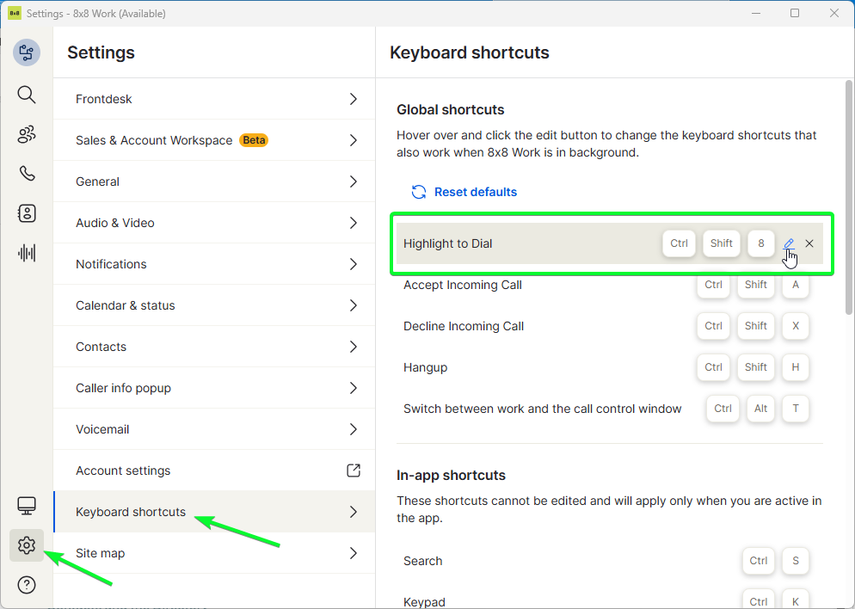Viewport: 855px width, 609px height.
Task: Expand the Audio & Video chevron
Action: tap(354, 223)
